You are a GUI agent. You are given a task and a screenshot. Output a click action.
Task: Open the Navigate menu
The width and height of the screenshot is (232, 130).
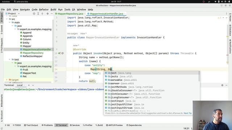(25, 9)
